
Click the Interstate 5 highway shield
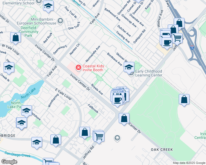click(192, 47)
